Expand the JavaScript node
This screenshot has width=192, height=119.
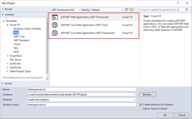click(8, 64)
